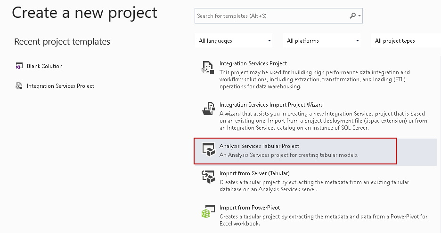Image resolution: width=441 pixels, height=233 pixels.
Task: Click the Integration Services Project template icon
Action: coord(207,67)
